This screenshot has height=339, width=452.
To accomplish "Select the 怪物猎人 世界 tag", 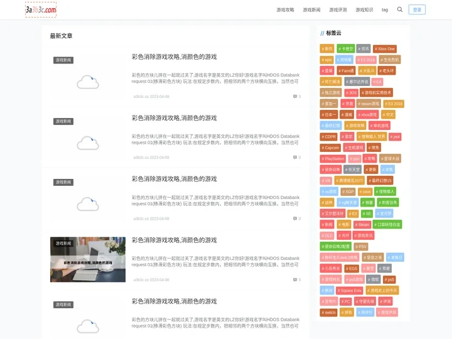I will tap(371, 137).
